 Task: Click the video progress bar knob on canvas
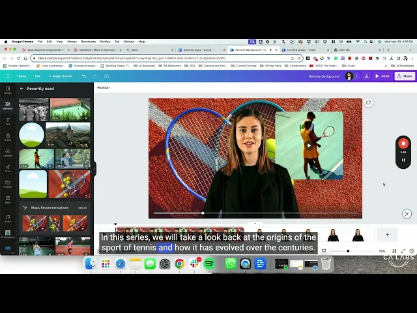(203, 213)
